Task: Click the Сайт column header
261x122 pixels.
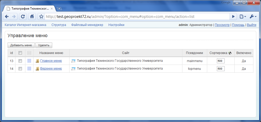Action: click(126, 53)
